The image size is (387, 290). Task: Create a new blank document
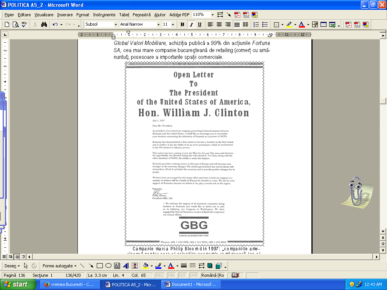click(7, 25)
